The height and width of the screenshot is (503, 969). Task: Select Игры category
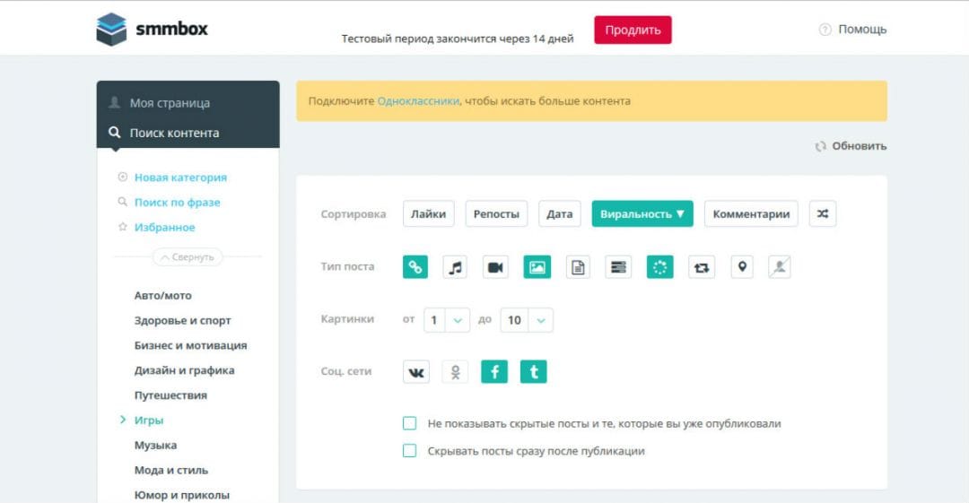pos(149,421)
